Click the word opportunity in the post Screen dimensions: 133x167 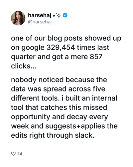tap(31, 117)
